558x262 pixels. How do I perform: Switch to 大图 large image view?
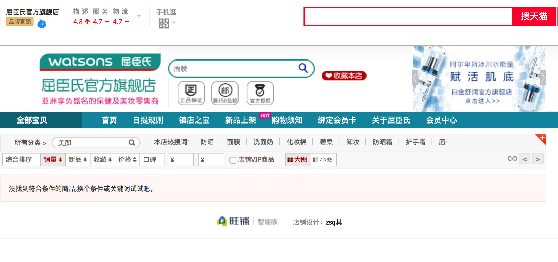pyautogui.click(x=298, y=160)
